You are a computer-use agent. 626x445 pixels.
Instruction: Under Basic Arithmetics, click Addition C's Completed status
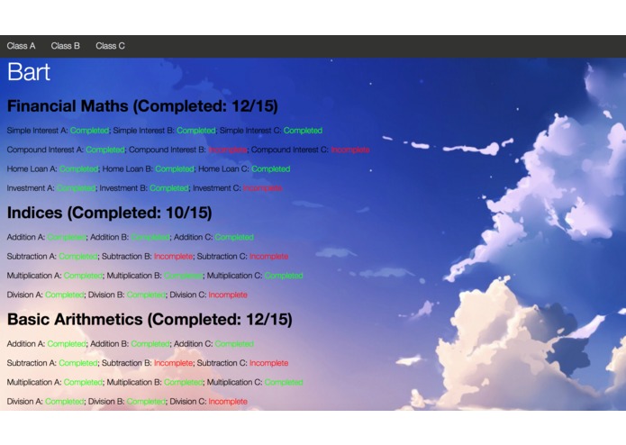coord(234,343)
